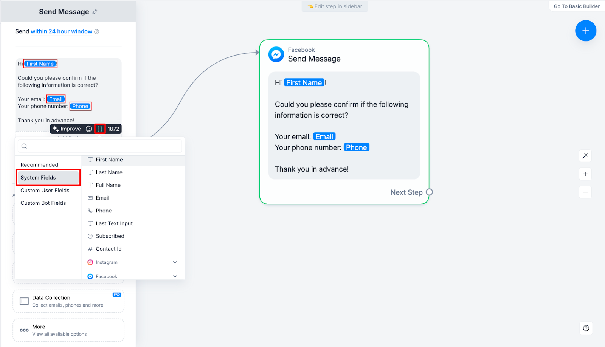Screen dimensions: 605x347
Task: Click the curly braces insert-field icon
Action: pos(100,129)
